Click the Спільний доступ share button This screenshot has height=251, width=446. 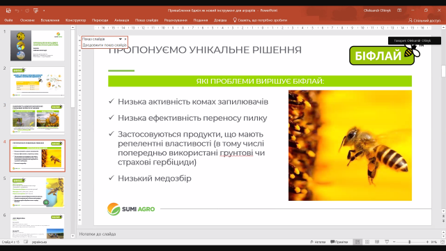pos(424,20)
